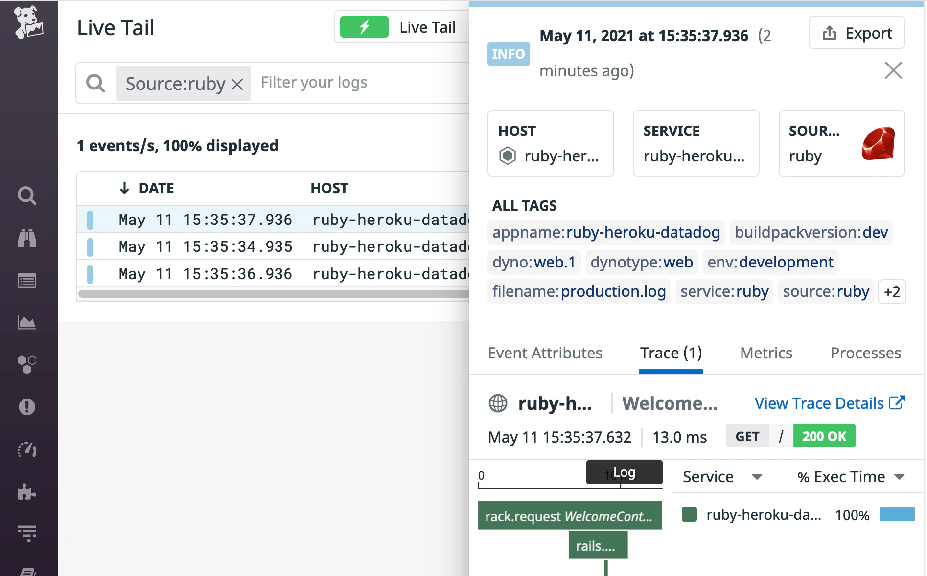The height and width of the screenshot is (576, 927).
Task: Click the dynotype:web tag
Action: pos(642,262)
